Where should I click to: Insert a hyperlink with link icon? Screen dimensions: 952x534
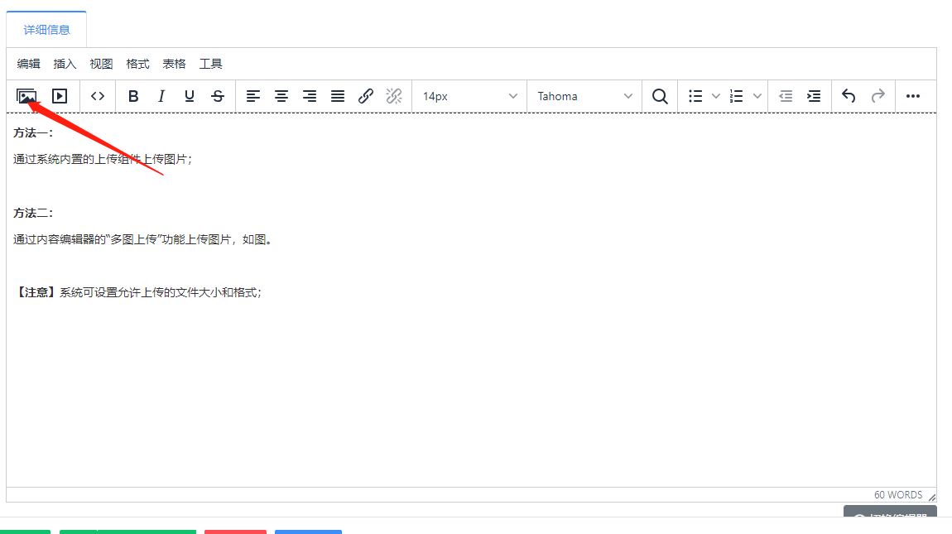[x=366, y=96]
